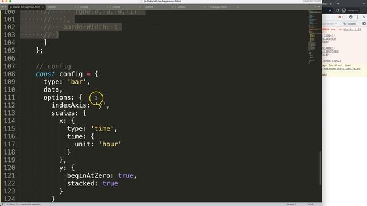Screen dimensions: 367x206
Task: Close the js-tutorial-for-beginners.html tab
Action: (42, 7)
